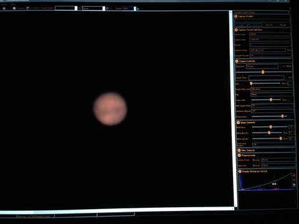
Task: Collapse the Preprocessing section
Action: (239, 156)
